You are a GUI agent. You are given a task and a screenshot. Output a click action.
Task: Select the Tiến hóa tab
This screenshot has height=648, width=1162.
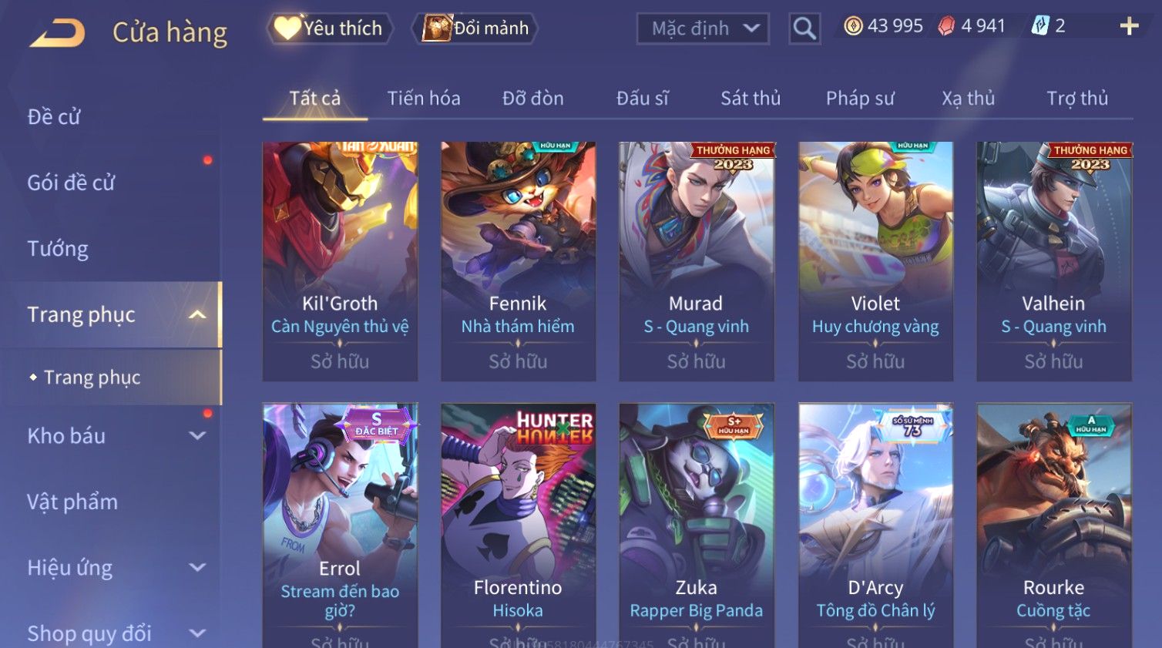(424, 99)
